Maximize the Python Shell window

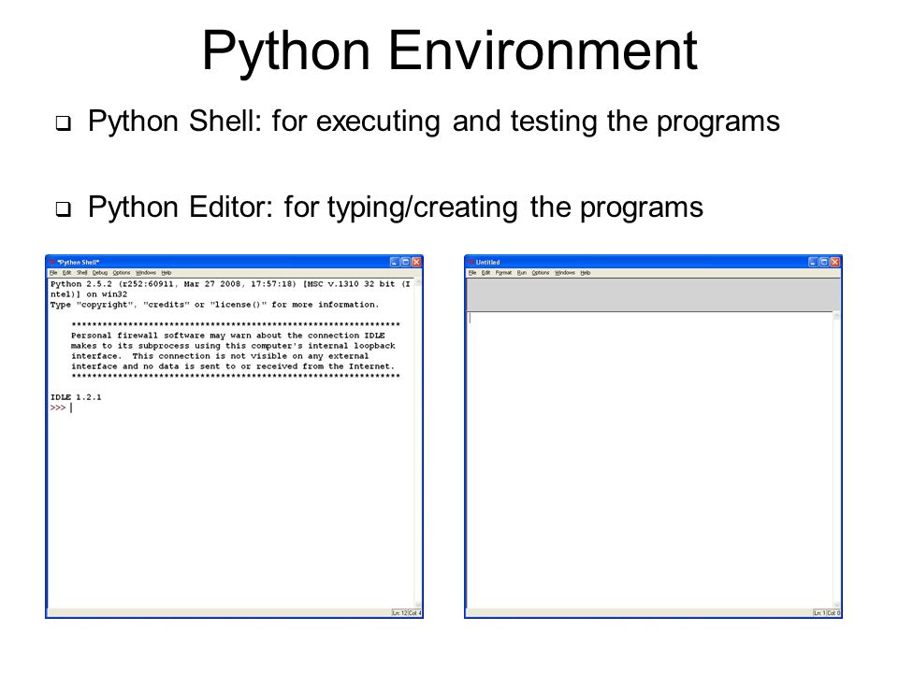click(405, 262)
